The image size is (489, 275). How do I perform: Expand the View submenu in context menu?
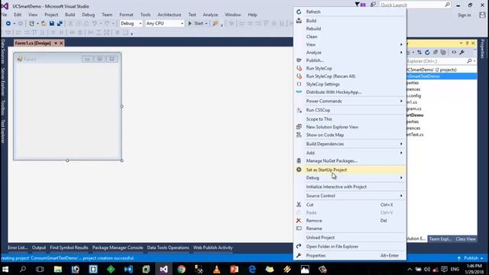point(350,44)
